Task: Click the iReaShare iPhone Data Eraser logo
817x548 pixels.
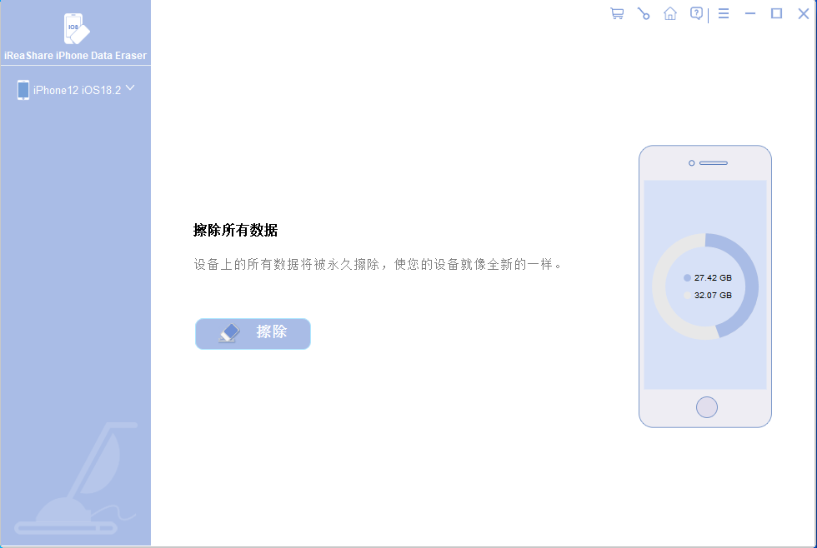Action: [77, 28]
